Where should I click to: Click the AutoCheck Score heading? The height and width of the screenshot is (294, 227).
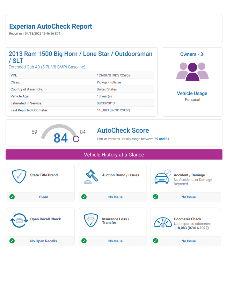(123, 131)
